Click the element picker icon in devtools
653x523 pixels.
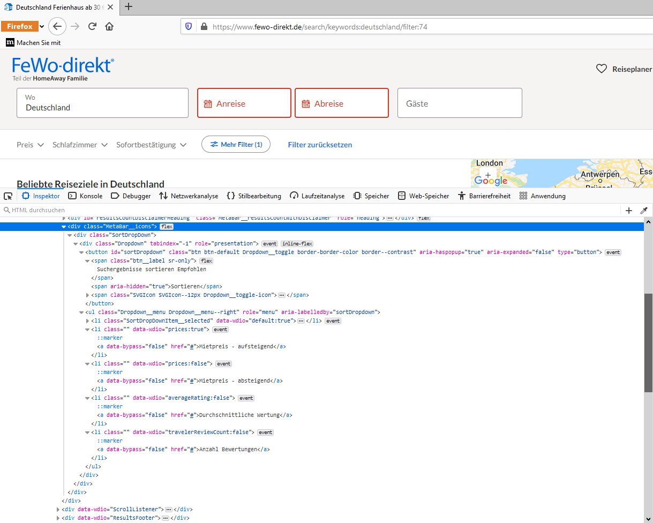8,196
